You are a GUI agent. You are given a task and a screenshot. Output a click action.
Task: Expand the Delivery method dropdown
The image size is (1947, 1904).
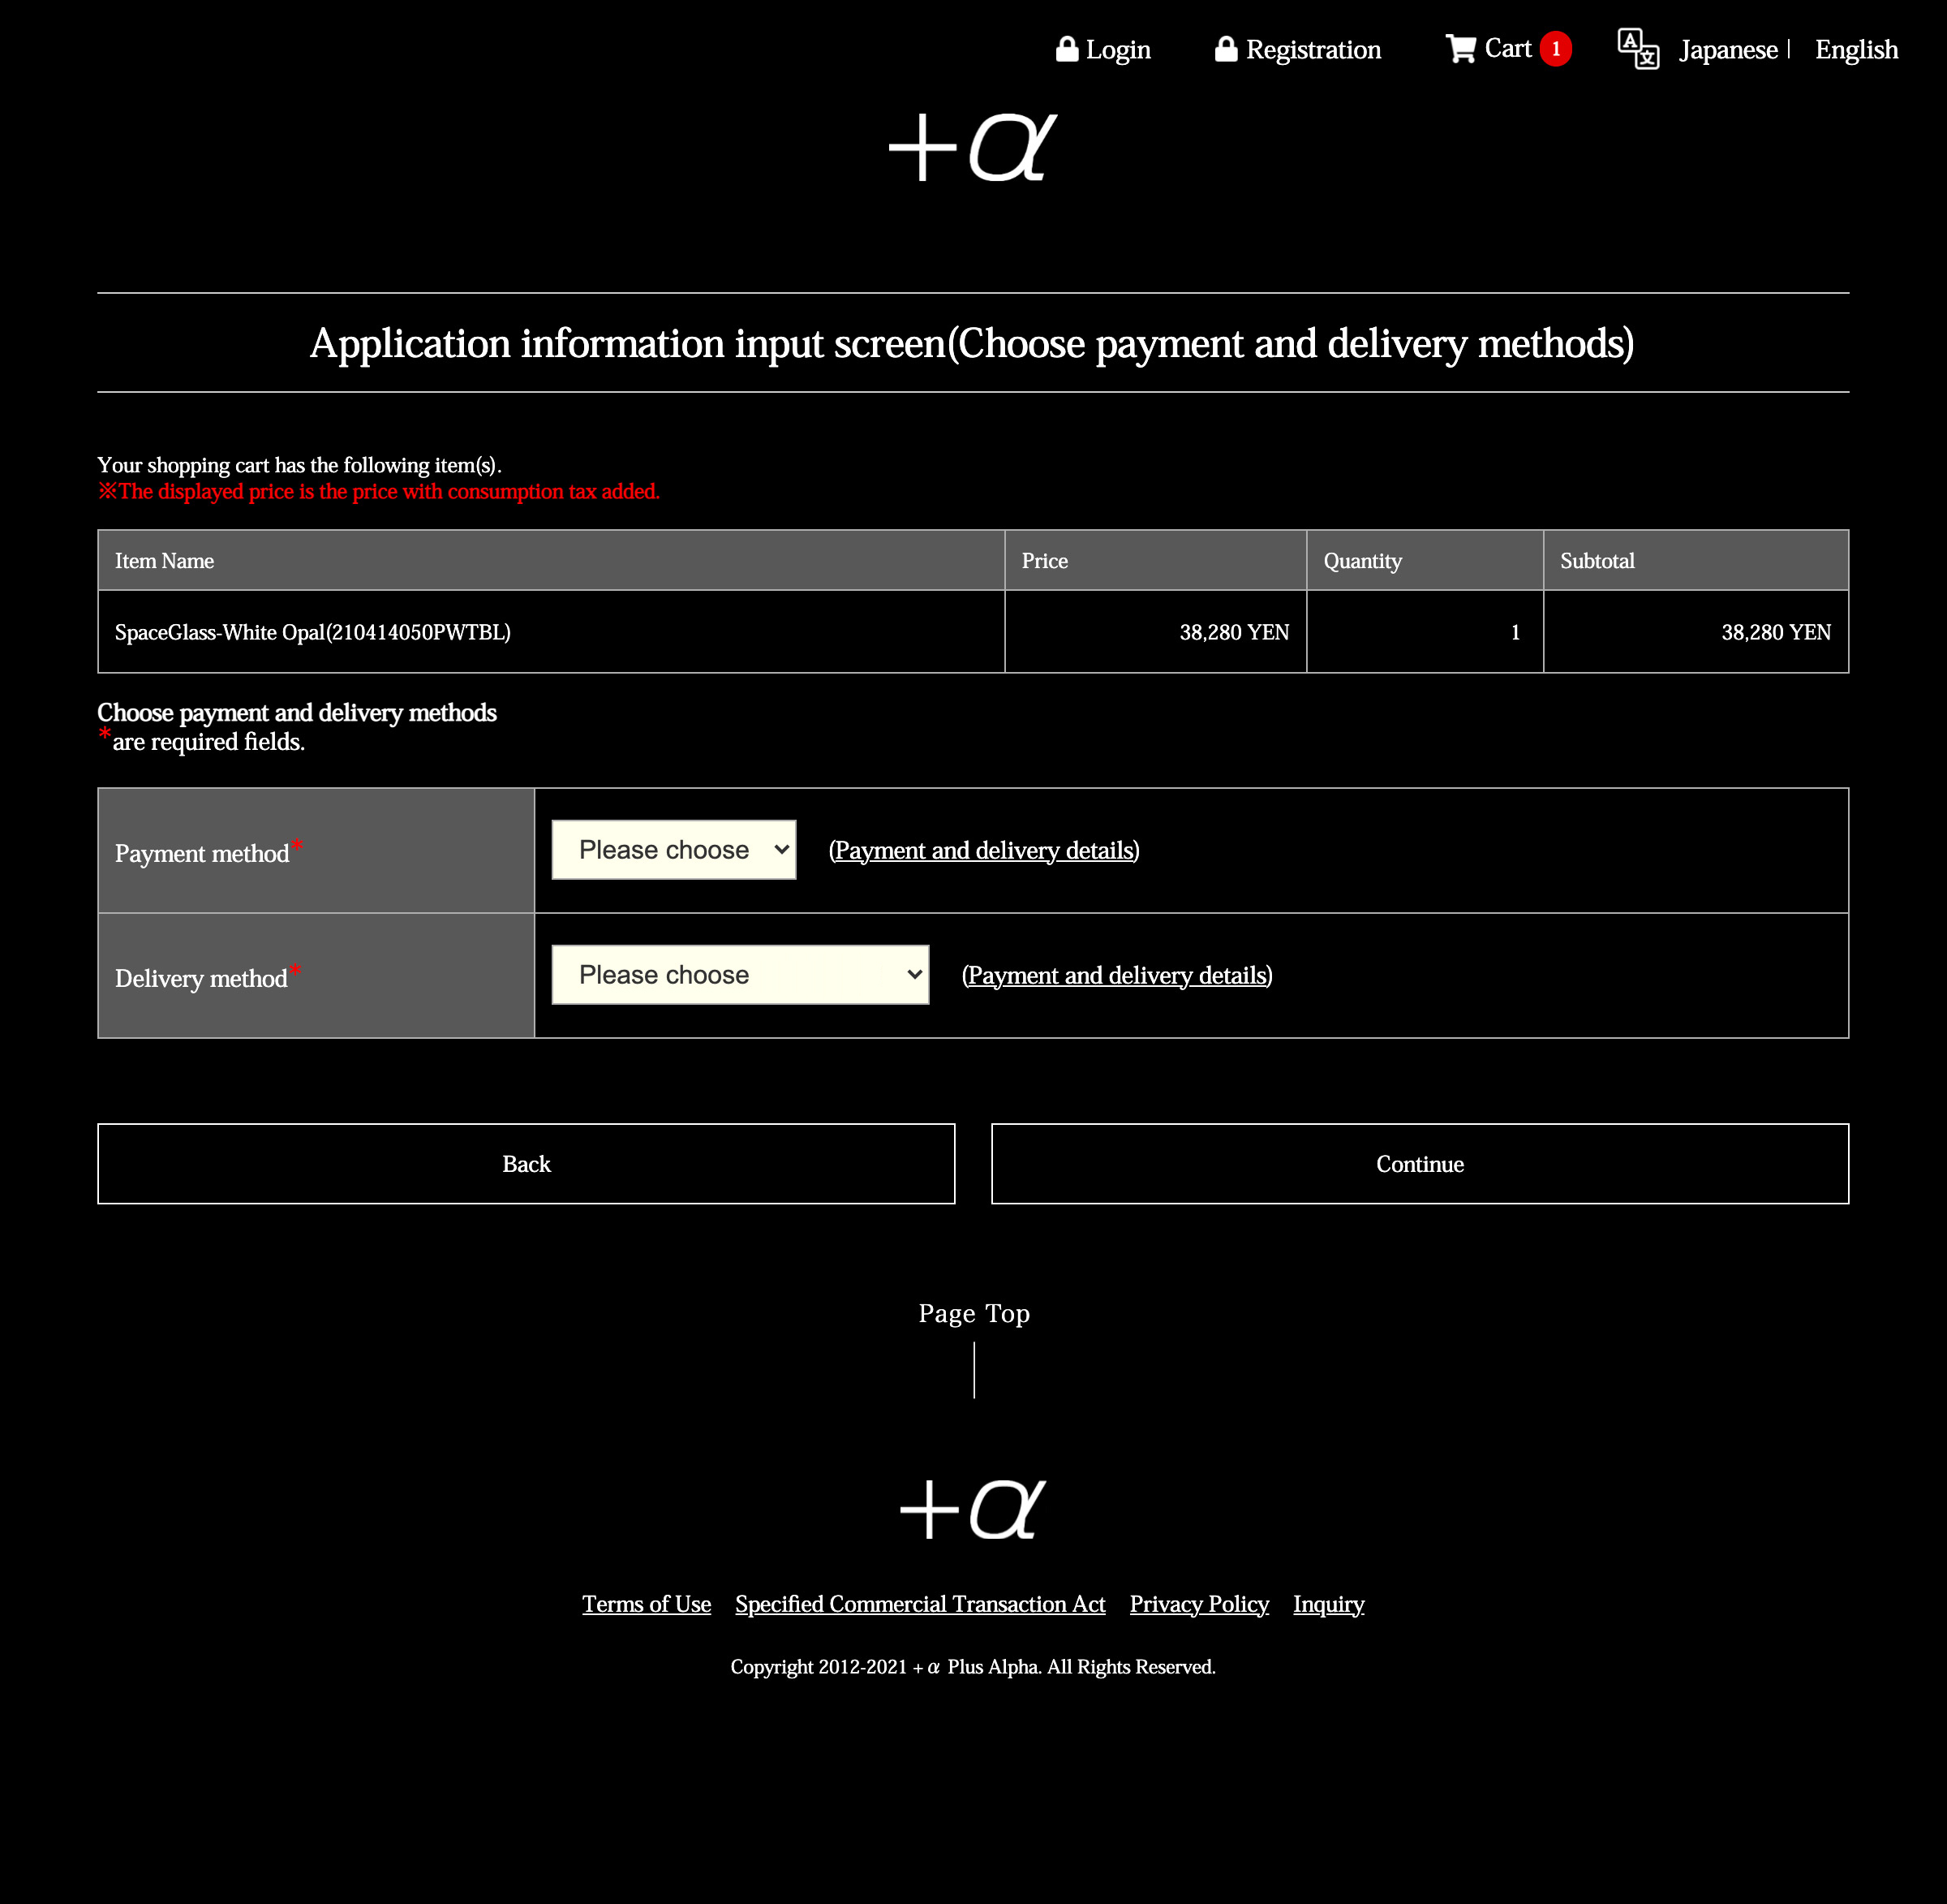[740, 975]
